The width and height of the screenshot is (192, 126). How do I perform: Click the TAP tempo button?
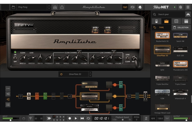click(x=167, y=118)
